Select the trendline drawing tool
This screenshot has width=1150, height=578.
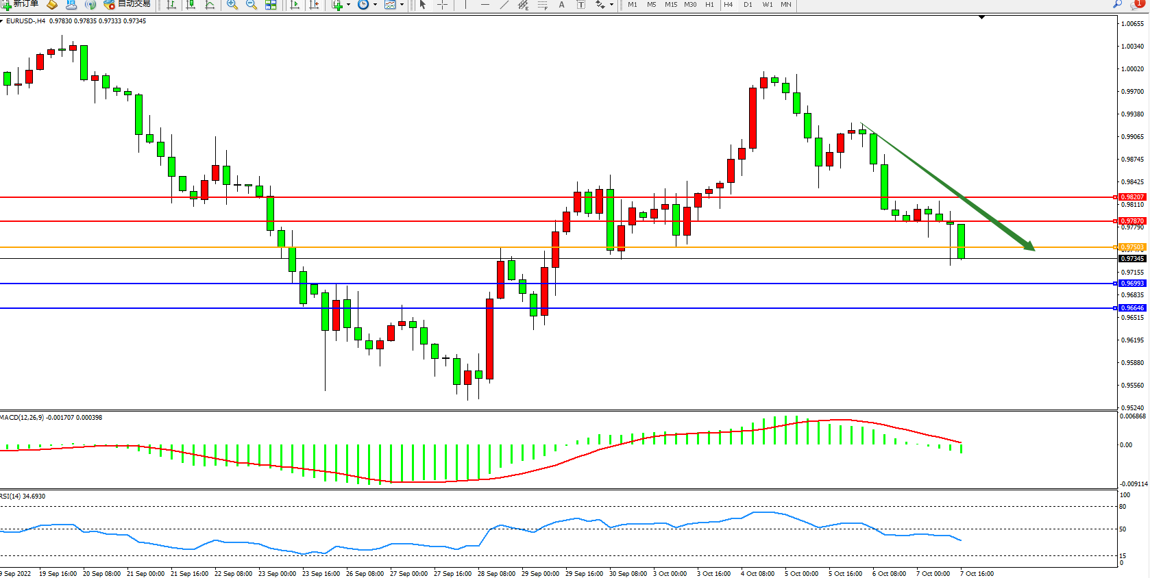point(504,5)
